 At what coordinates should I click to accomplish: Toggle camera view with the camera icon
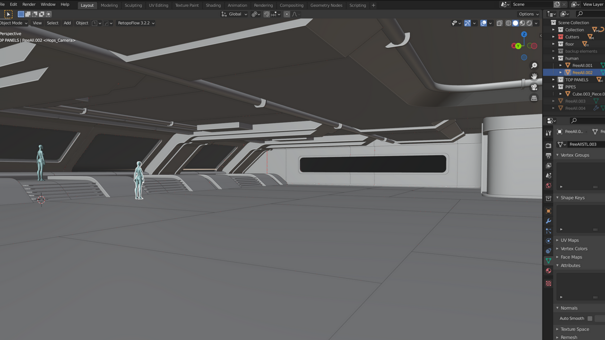(x=534, y=87)
